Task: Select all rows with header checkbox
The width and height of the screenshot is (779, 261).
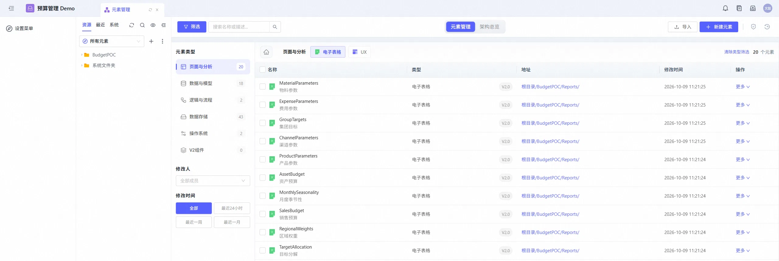Action: [x=263, y=70]
